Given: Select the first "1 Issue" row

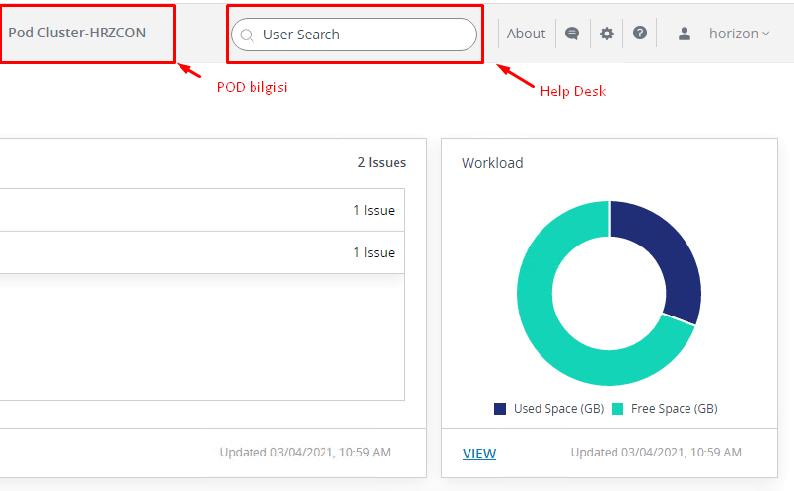Looking at the screenshot, I should (374, 210).
